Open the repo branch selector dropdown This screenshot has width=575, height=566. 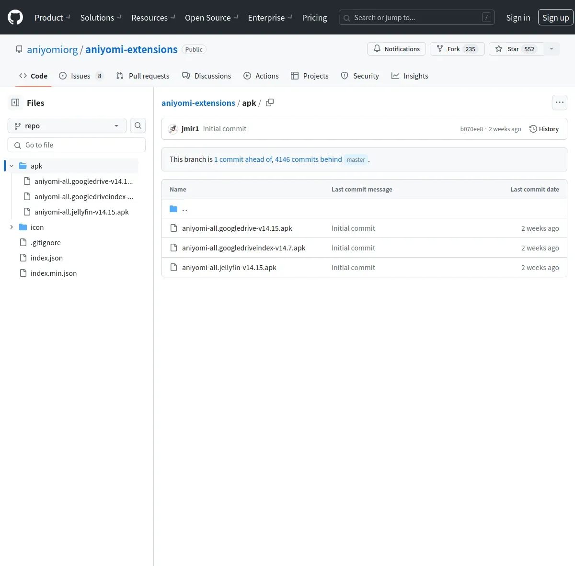(x=67, y=125)
